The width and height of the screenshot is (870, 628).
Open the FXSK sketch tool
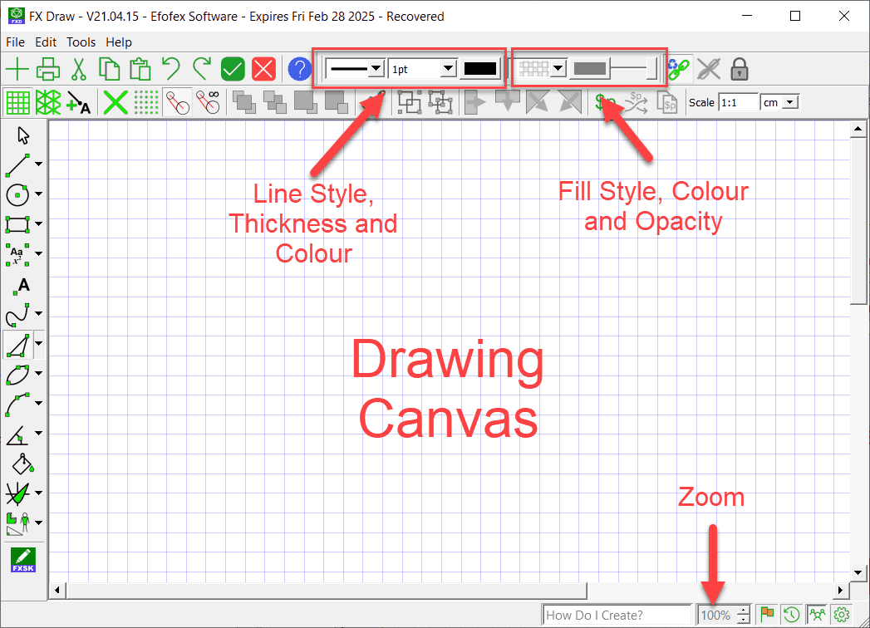[22, 560]
